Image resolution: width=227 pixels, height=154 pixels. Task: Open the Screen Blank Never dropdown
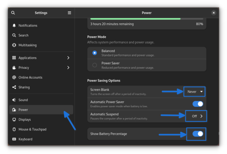[194, 92]
